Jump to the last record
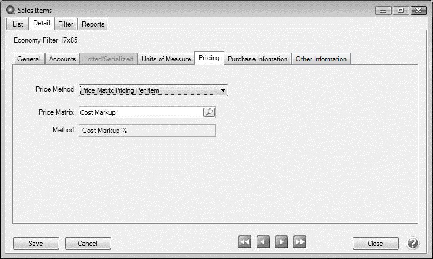The height and width of the screenshot is (259, 433). (x=300, y=242)
